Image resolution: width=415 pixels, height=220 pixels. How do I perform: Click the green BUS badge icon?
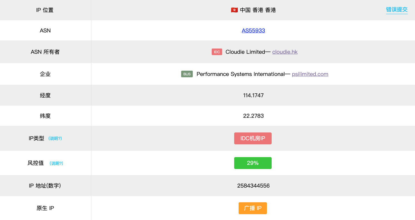point(187,74)
